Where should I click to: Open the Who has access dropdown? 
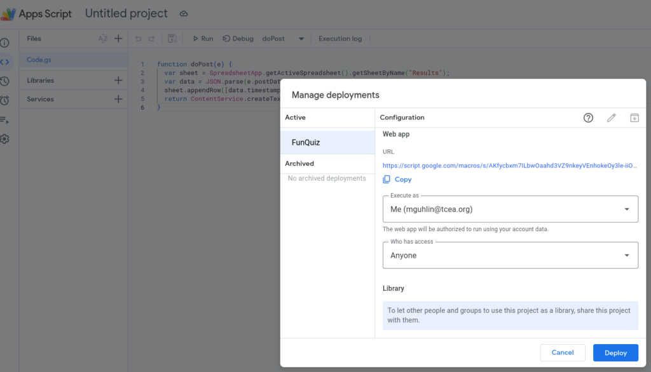[511, 255]
